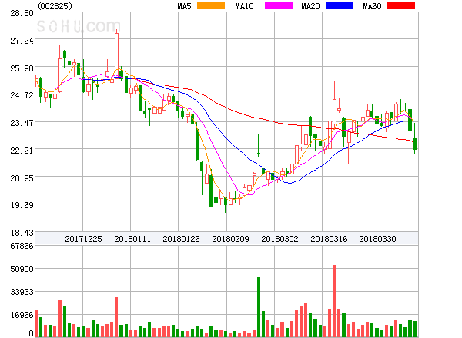Click the 50900 volume axis label
Image resolution: width=462 pixels, height=338 pixels.
[22, 269]
